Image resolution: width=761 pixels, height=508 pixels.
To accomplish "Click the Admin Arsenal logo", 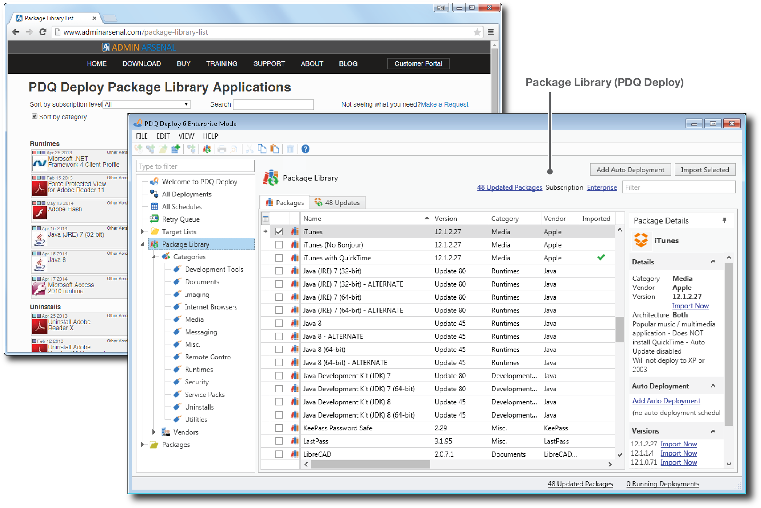I will pyautogui.click(x=139, y=47).
